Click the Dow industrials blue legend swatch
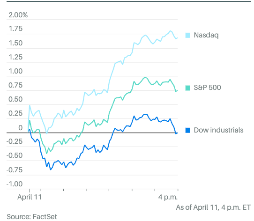The width and height of the screenshot is (254, 221). (188, 130)
